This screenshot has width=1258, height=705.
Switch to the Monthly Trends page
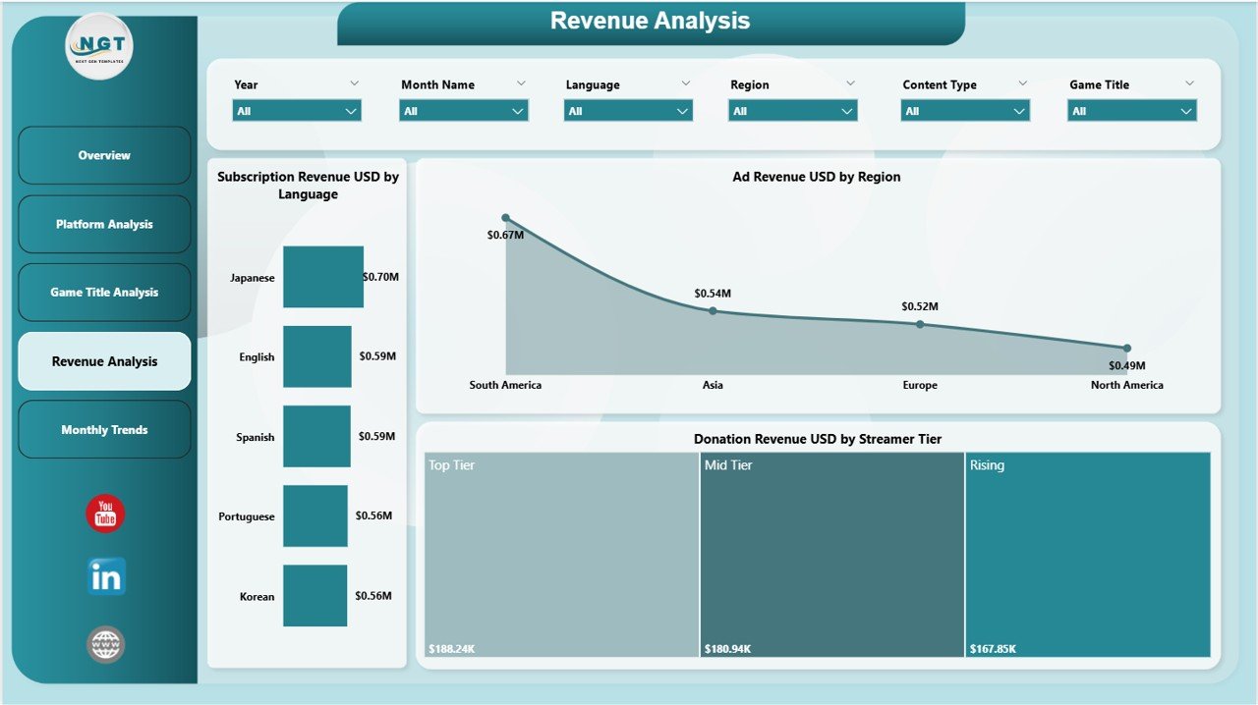click(104, 429)
